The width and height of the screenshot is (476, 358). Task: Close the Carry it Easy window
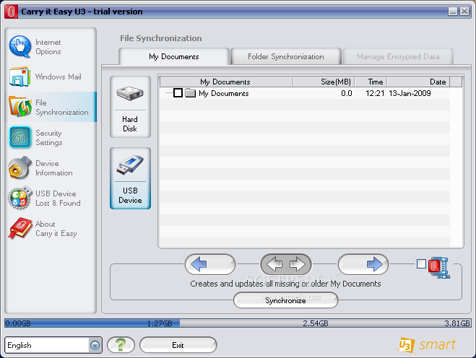pos(464,12)
